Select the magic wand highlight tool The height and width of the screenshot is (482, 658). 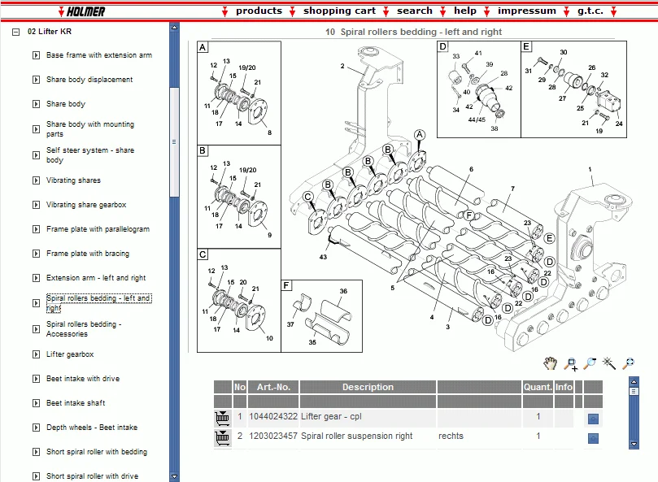[609, 363]
